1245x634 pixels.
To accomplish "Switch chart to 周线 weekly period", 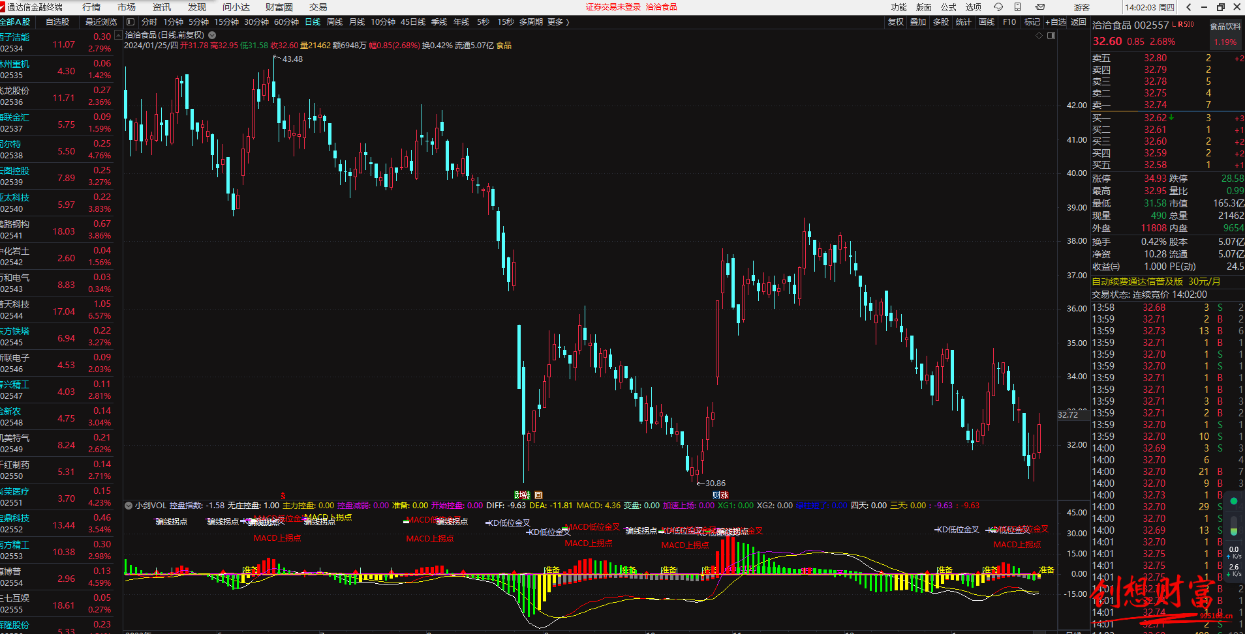I will (335, 22).
